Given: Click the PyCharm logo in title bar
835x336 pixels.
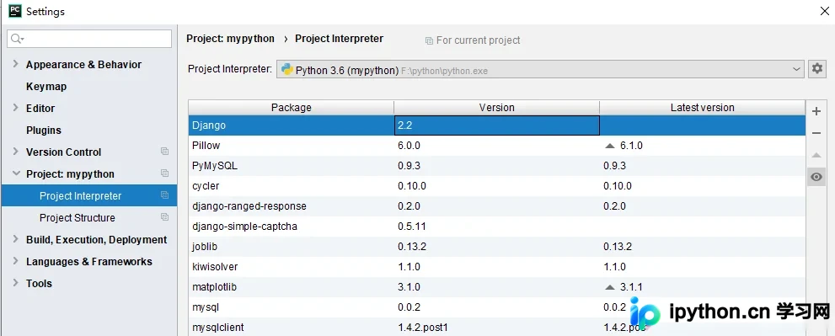Looking at the screenshot, I should click(15, 11).
